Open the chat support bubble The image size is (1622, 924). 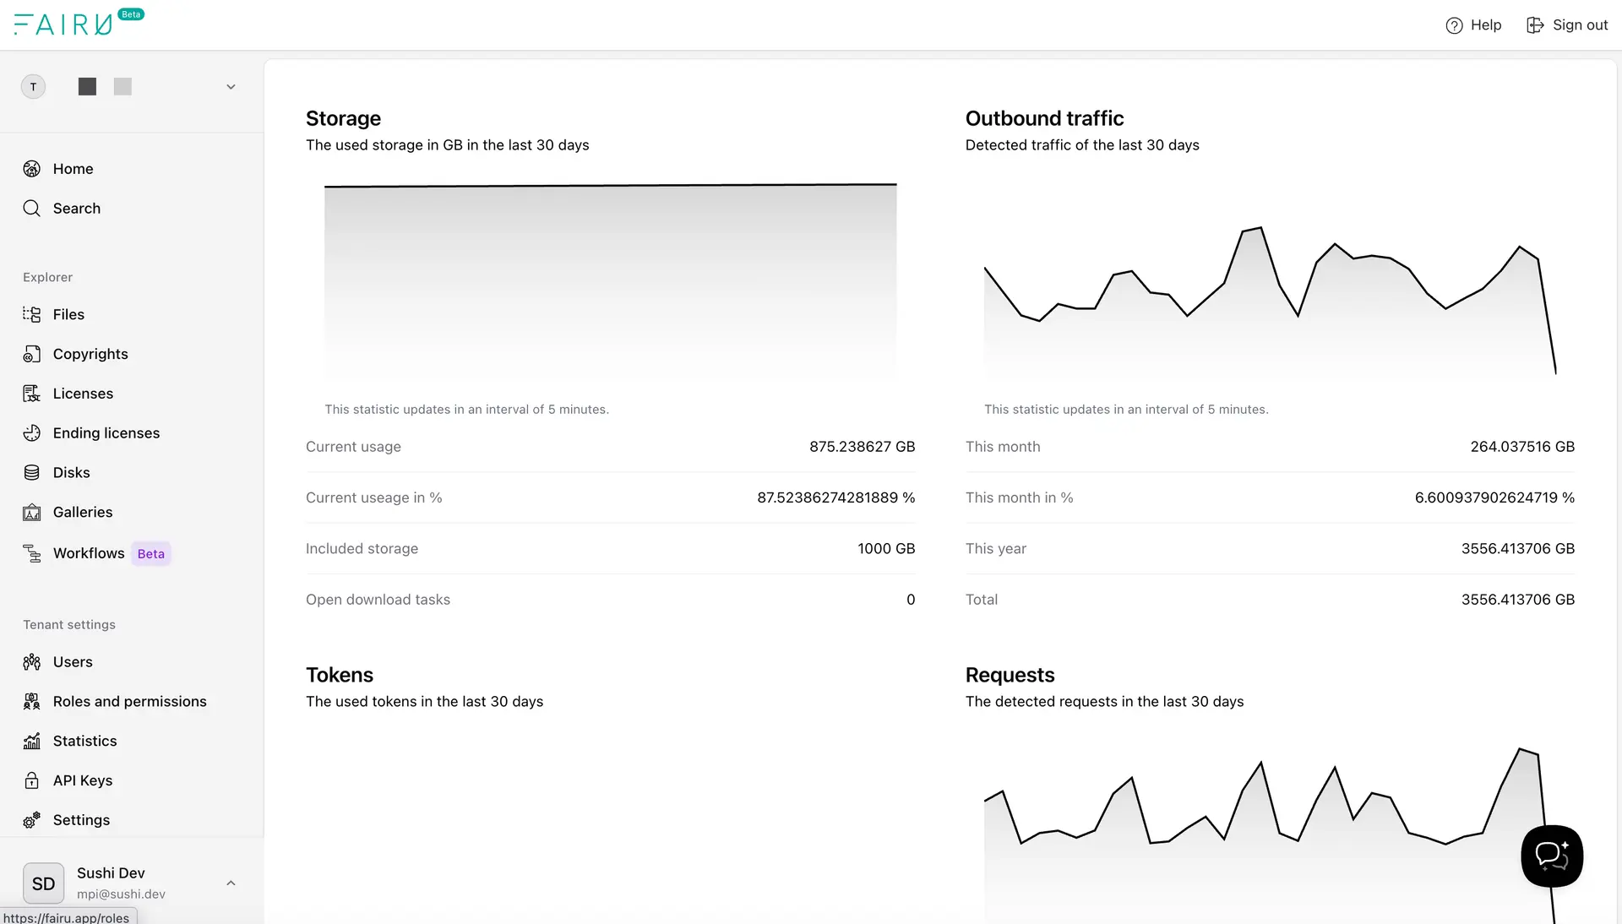(1551, 856)
